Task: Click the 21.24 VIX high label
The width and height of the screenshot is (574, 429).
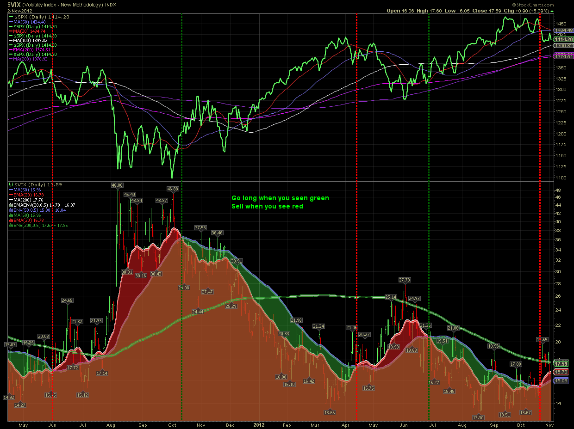Action: click(318, 326)
